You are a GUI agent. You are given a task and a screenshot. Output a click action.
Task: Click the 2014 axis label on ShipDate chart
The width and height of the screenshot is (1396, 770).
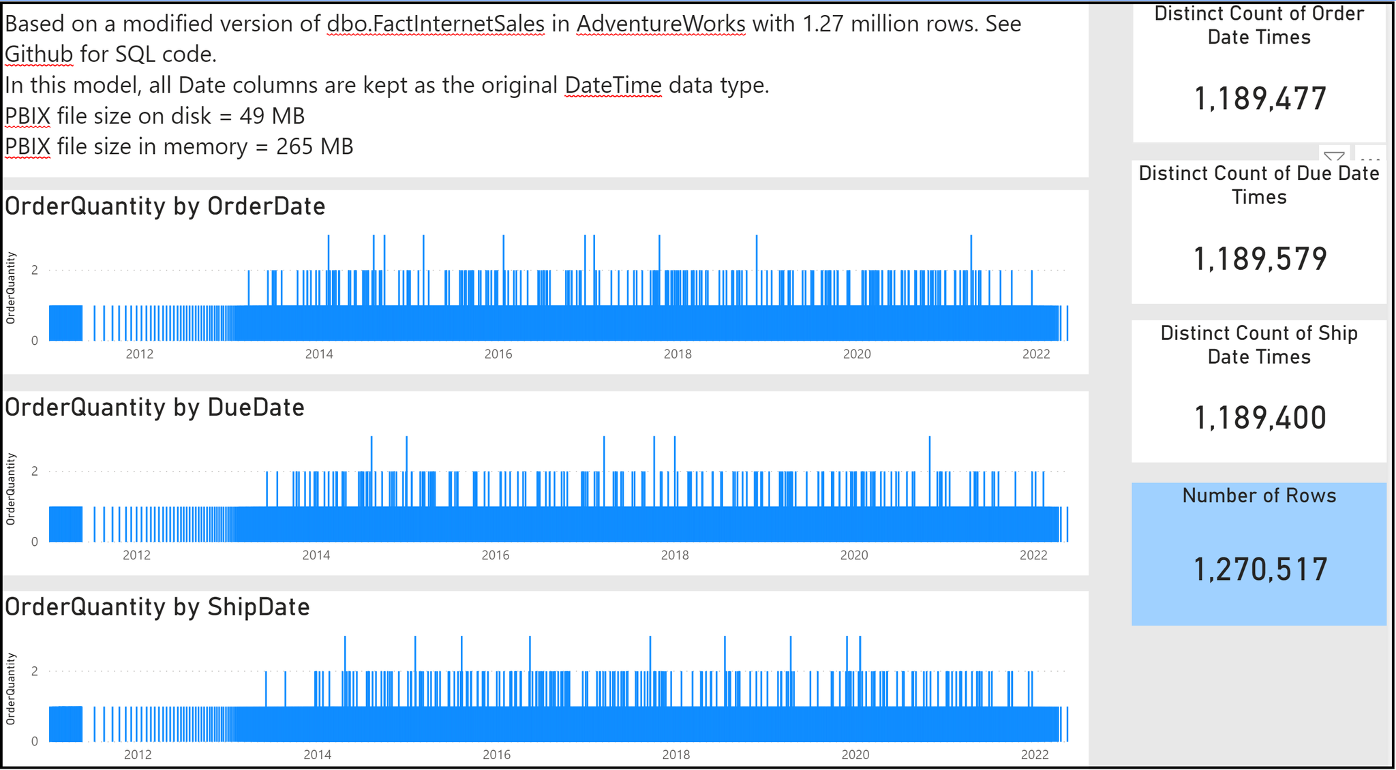317,754
